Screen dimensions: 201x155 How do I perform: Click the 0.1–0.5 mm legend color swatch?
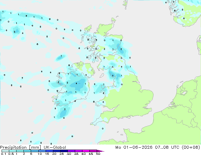(x=5, y=151)
